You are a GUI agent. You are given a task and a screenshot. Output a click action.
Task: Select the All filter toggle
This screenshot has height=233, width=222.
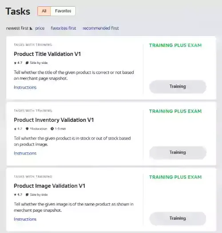pos(44,11)
